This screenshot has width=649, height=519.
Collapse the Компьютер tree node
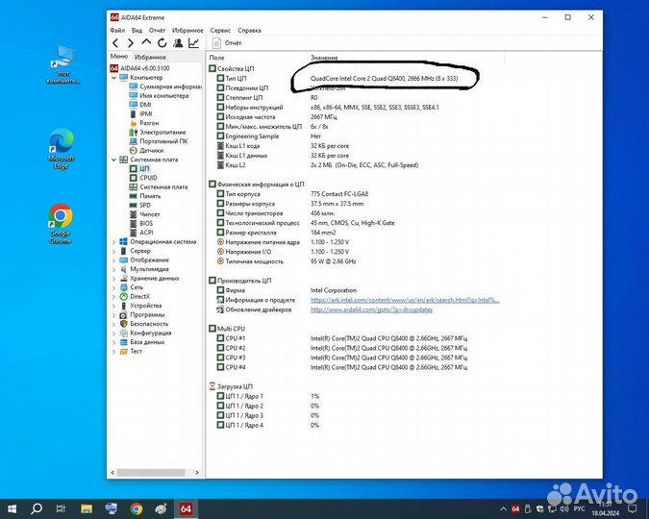114,78
